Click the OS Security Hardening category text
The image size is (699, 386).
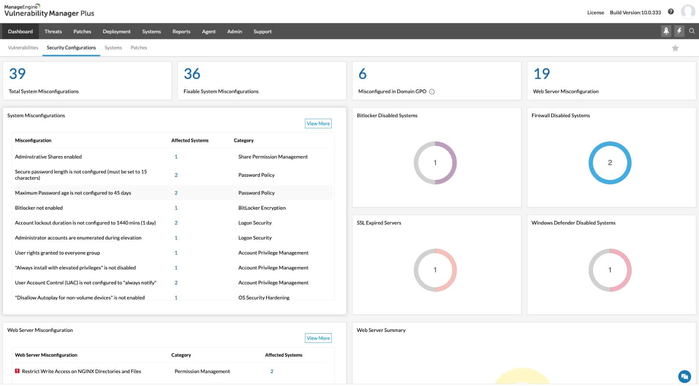(x=264, y=297)
